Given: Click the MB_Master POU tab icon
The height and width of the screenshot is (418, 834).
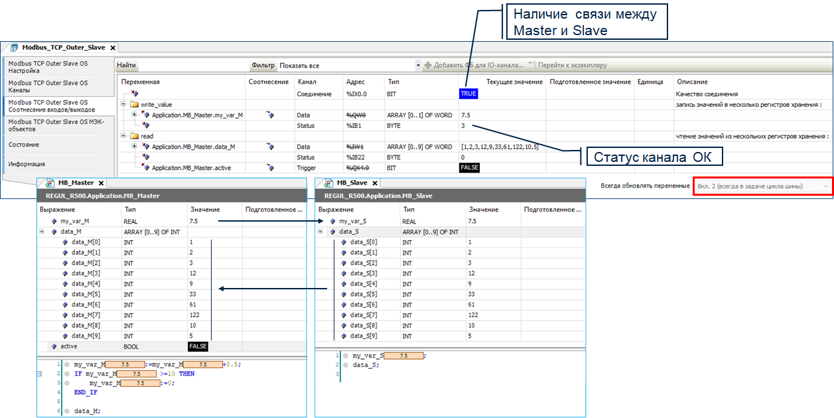Looking at the screenshot, I should coord(48,182).
